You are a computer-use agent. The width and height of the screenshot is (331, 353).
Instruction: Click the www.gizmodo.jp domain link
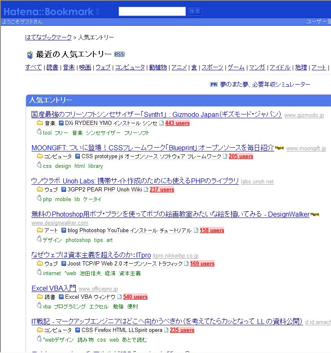click(x=304, y=115)
